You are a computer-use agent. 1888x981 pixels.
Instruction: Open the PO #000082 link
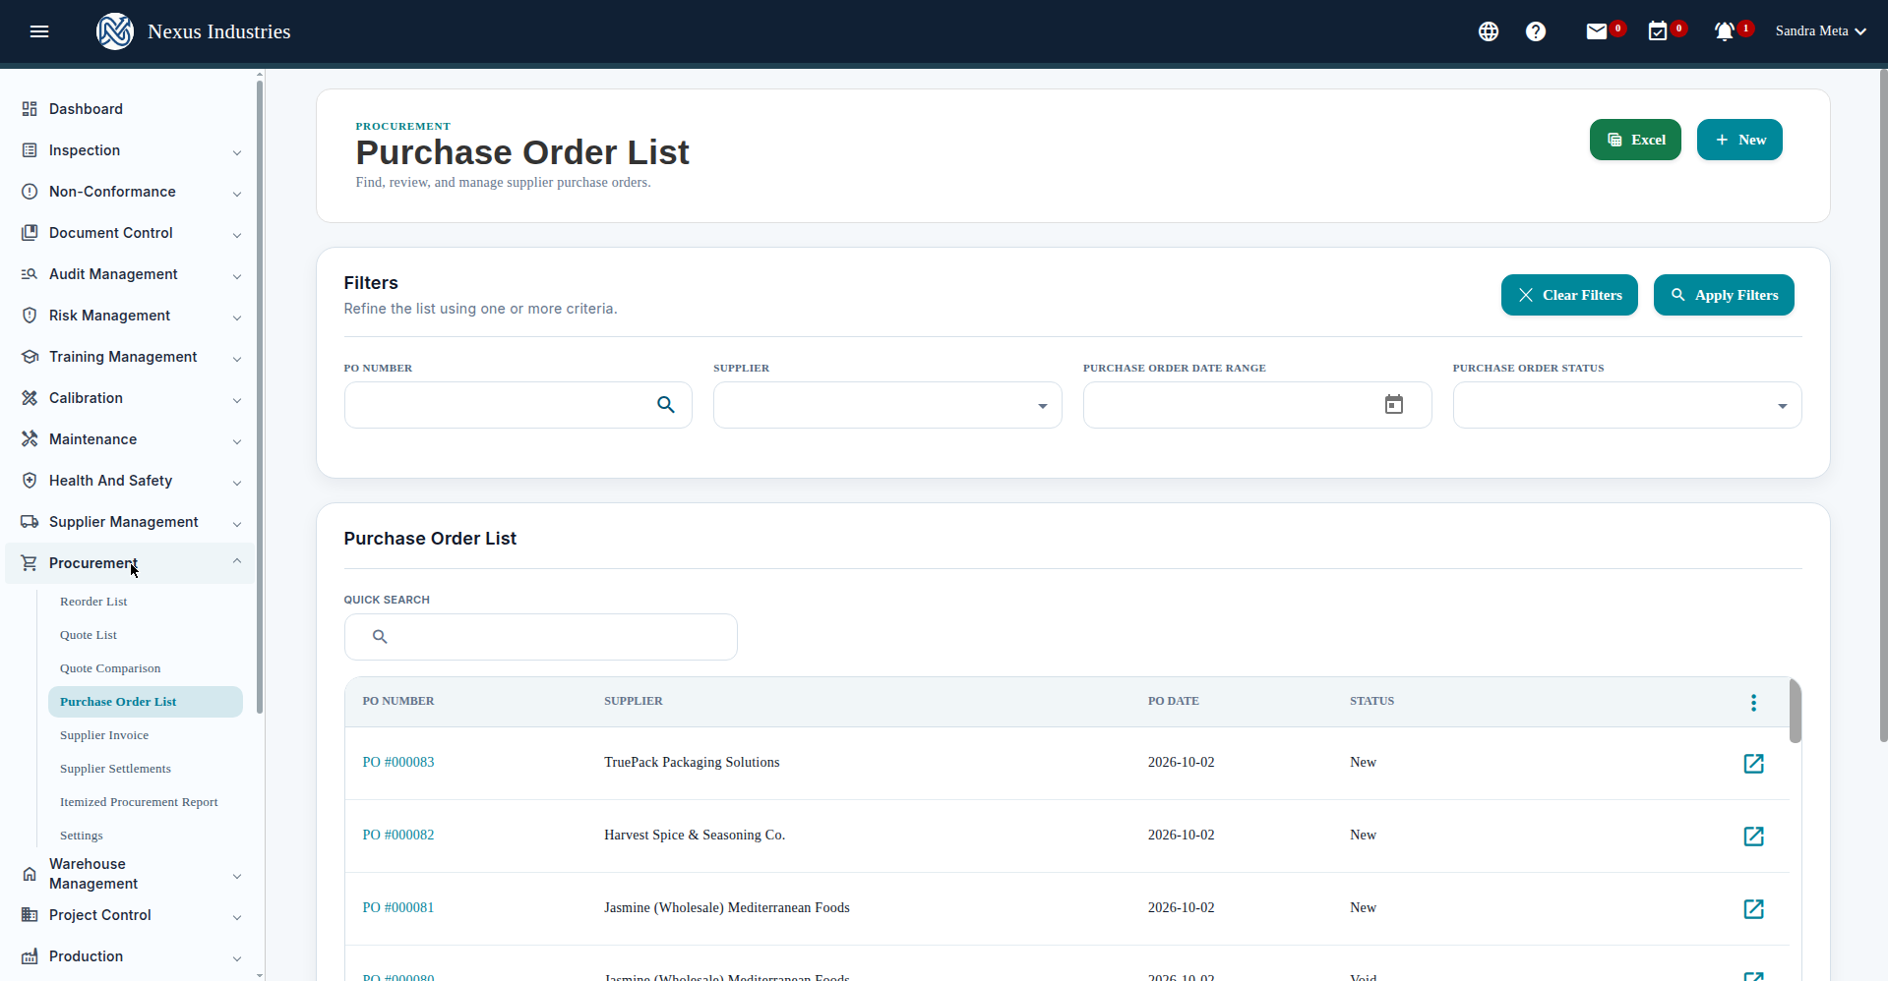coord(398,836)
